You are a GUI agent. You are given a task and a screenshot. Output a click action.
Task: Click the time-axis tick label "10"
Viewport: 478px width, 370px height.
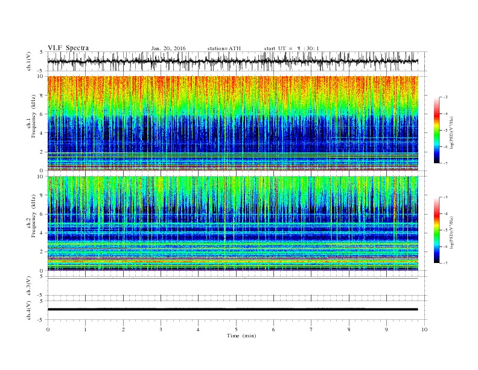tap(424, 329)
